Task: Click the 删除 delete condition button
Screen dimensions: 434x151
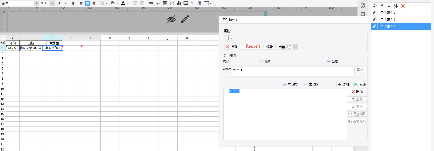Action: pyautogui.click(x=357, y=92)
